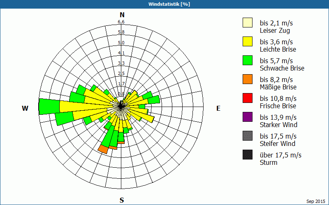The width and height of the screenshot is (329, 205).
Task: Click the 'Starker Wind' legend label
Action: pyautogui.click(x=278, y=125)
